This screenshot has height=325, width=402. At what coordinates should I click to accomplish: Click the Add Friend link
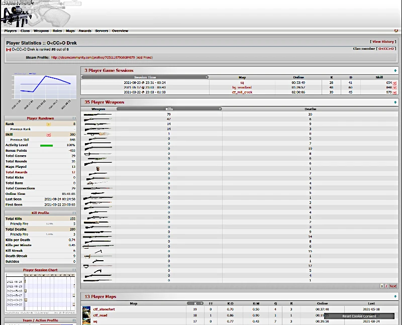(x=145, y=58)
